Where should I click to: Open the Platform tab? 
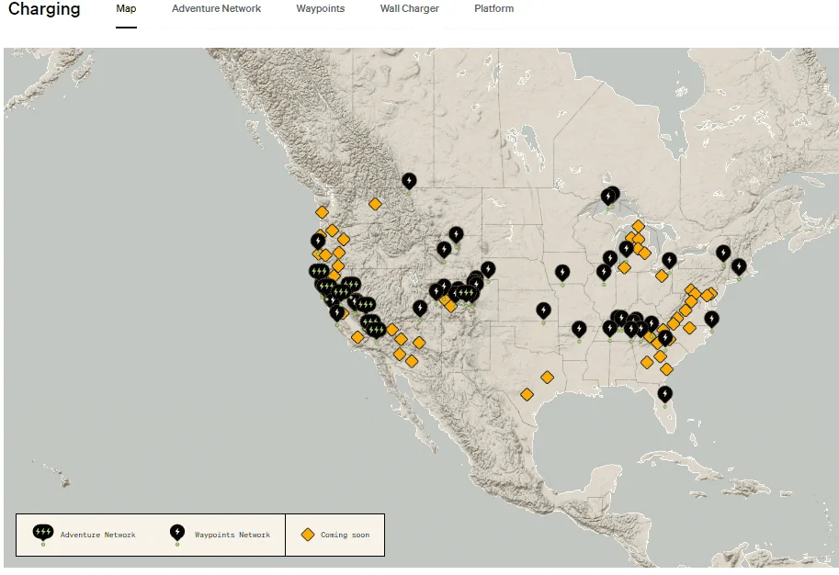(493, 8)
